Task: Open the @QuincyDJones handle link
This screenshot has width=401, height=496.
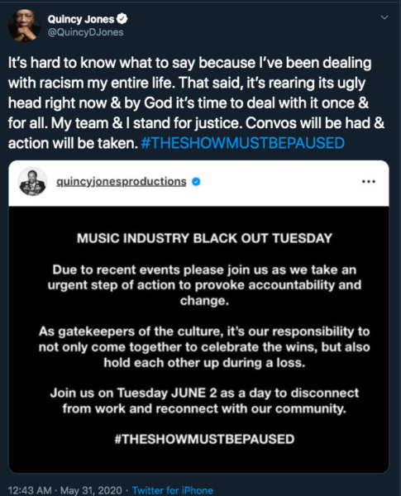Action: [x=85, y=32]
